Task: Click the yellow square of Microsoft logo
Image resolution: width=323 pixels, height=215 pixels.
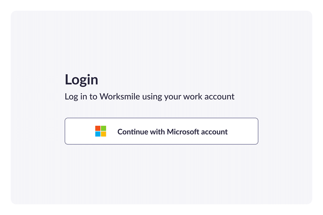Action: pyautogui.click(x=103, y=134)
